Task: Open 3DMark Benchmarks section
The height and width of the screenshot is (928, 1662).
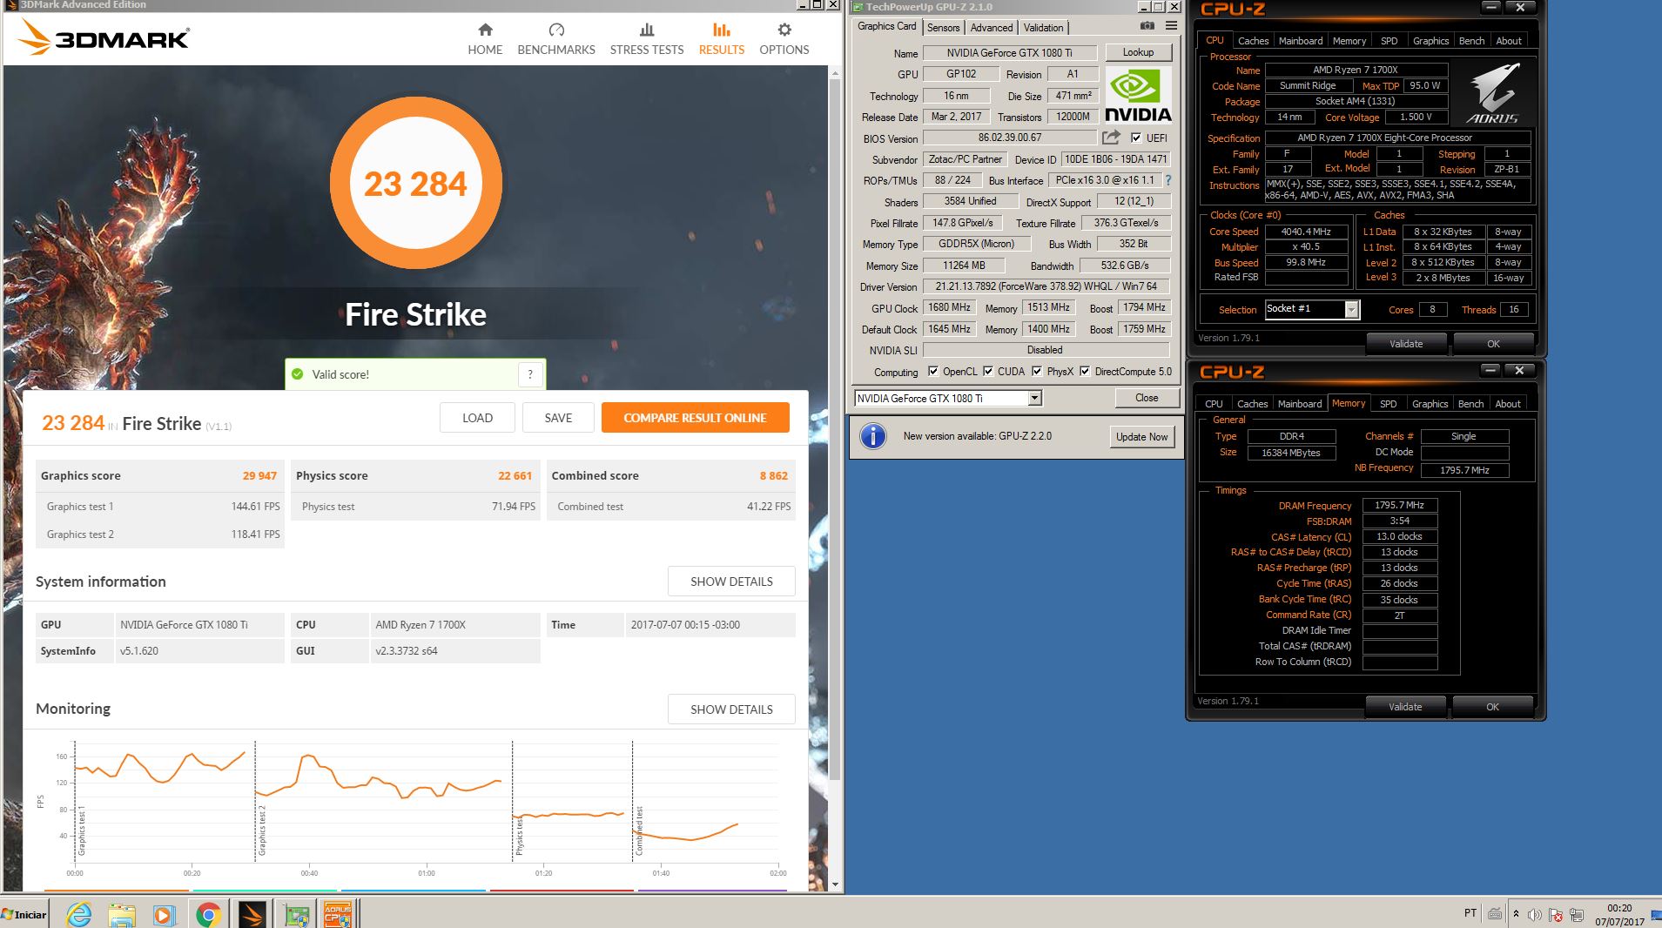Action: (x=556, y=39)
